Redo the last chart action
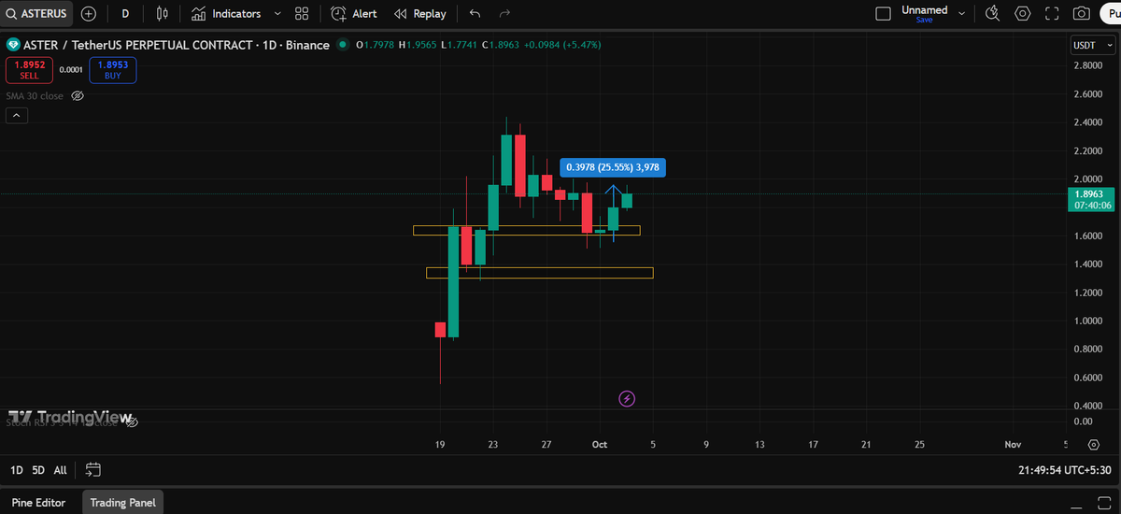Screen dimensions: 1121x514 tap(504, 14)
